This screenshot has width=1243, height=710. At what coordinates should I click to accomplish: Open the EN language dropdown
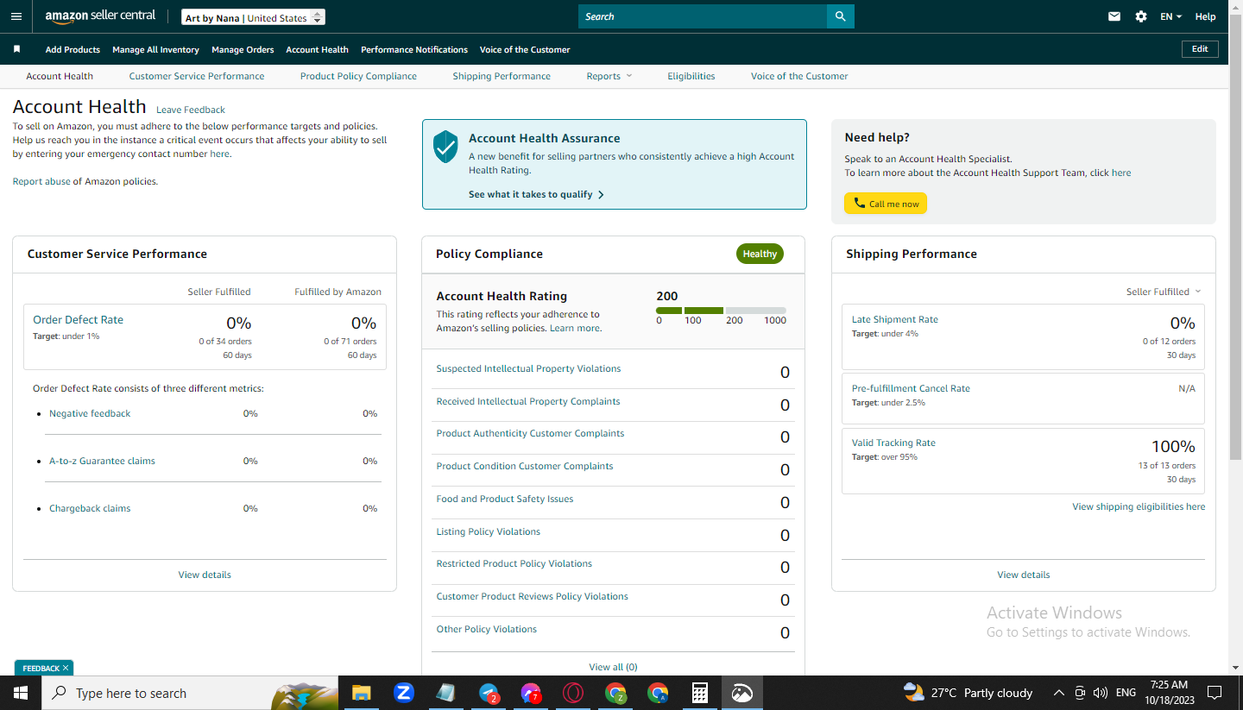tap(1170, 16)
